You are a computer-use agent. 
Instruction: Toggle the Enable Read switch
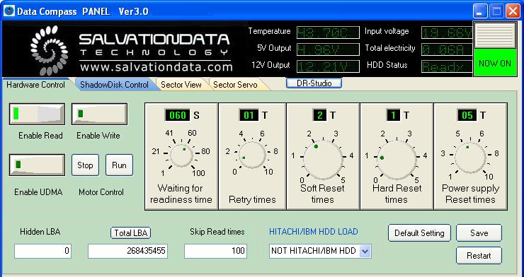(x=37, y=114)
